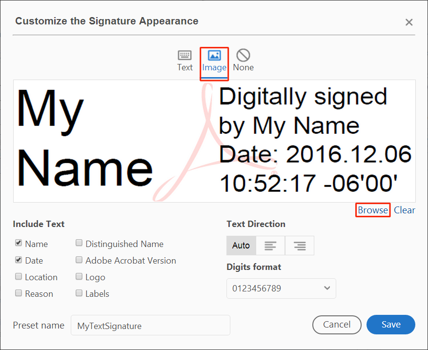This screenshot has width=428, height=350.
Task: Set text direction to left-aligned
Action: 270,246
